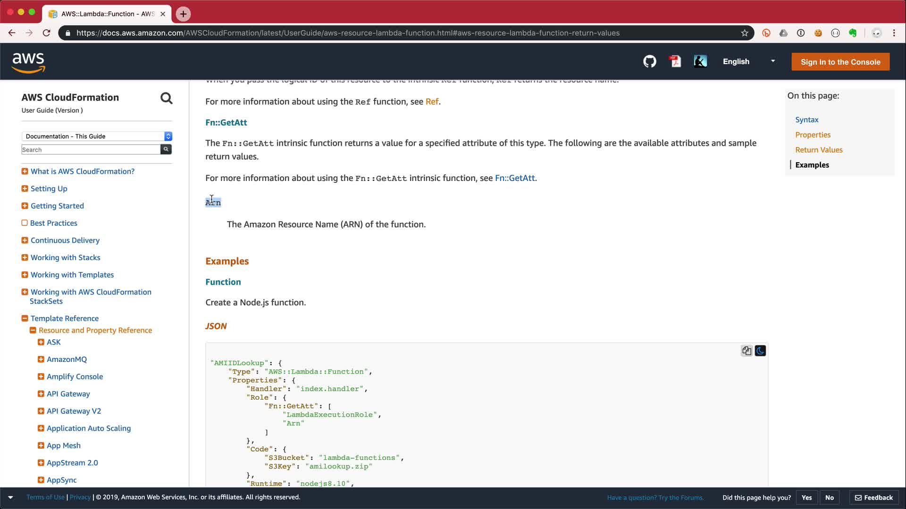
Task: Collapse the Template Reference section
Action: click(x=25, y=319)
